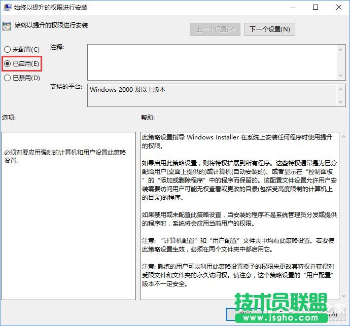The image size is (350, 326).
Task: Click the help paragraph starting 如果禁用或未配置
Action: (239, 219)
